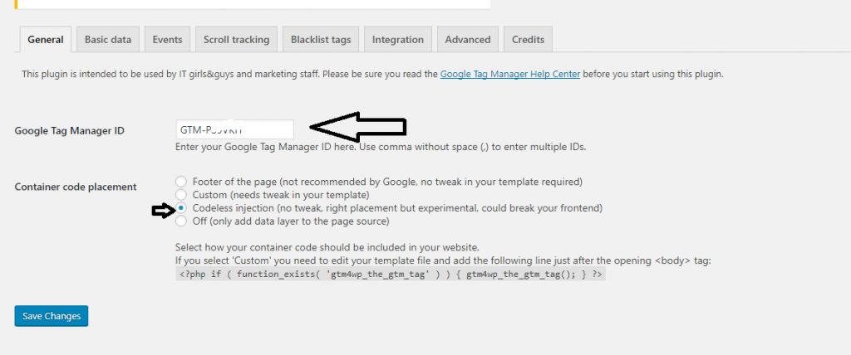Click the 'Container code placement' label
The height and width of the screenshot is (355, 851).
76,187
